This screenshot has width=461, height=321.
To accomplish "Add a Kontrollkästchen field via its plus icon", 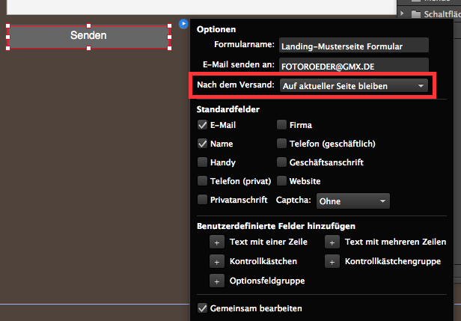I will (217, 262).
